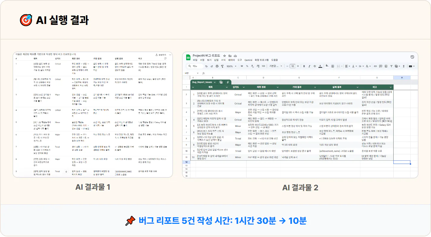Screen dimensions: 431x237
Task: Open the font 기본값 dropdown
Action: 275,66
